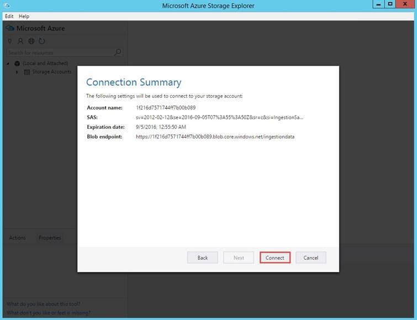Close the Storage Explorer window
The height and width of the screenshot is (320, 417).
(405, 4)
